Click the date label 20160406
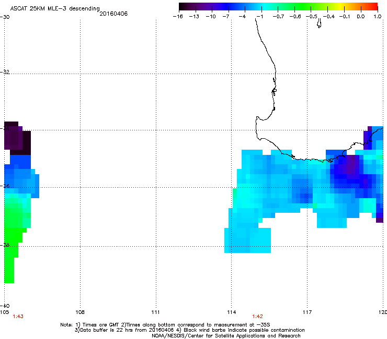 [113, 14]
